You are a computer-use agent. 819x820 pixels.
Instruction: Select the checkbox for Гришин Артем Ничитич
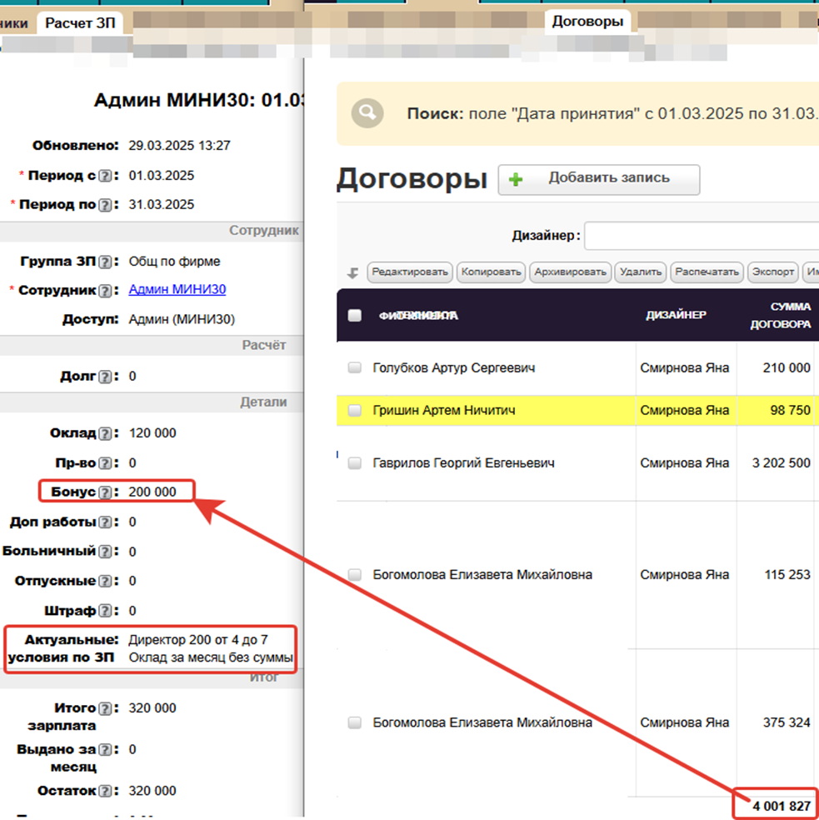(355, 410)
